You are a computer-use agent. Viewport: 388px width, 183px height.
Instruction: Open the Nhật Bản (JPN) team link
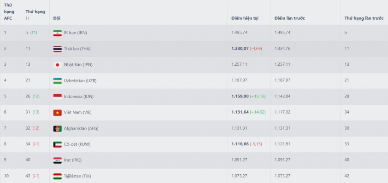[x=78, y=64]
